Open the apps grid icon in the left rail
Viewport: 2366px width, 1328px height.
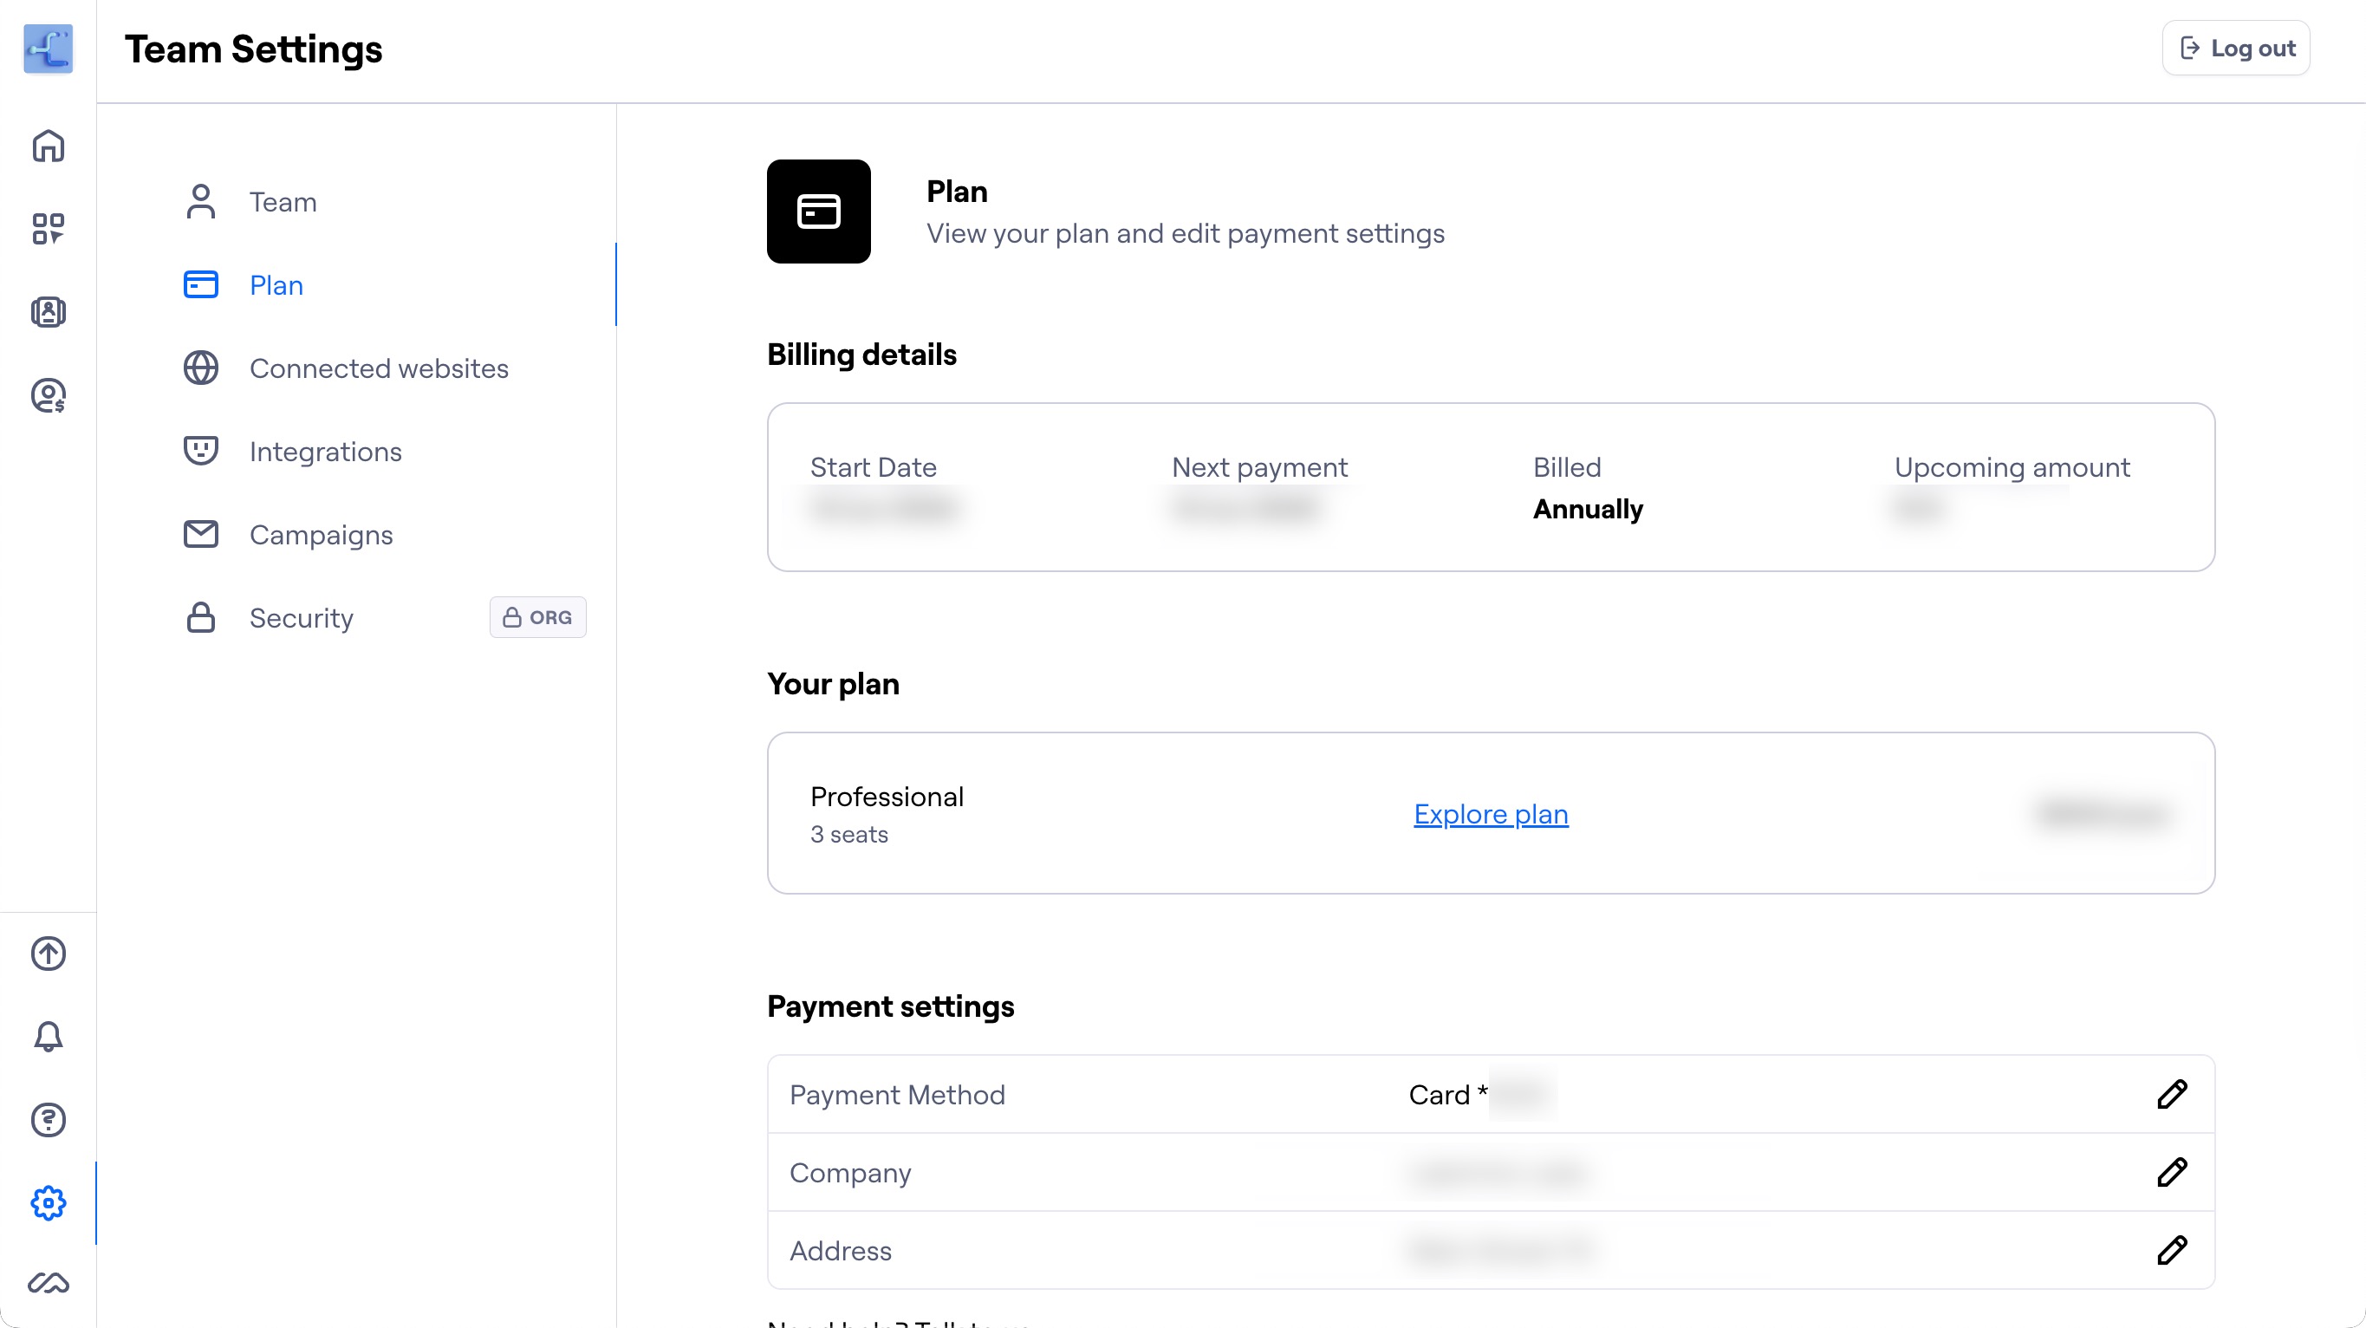tap(48, 229)
